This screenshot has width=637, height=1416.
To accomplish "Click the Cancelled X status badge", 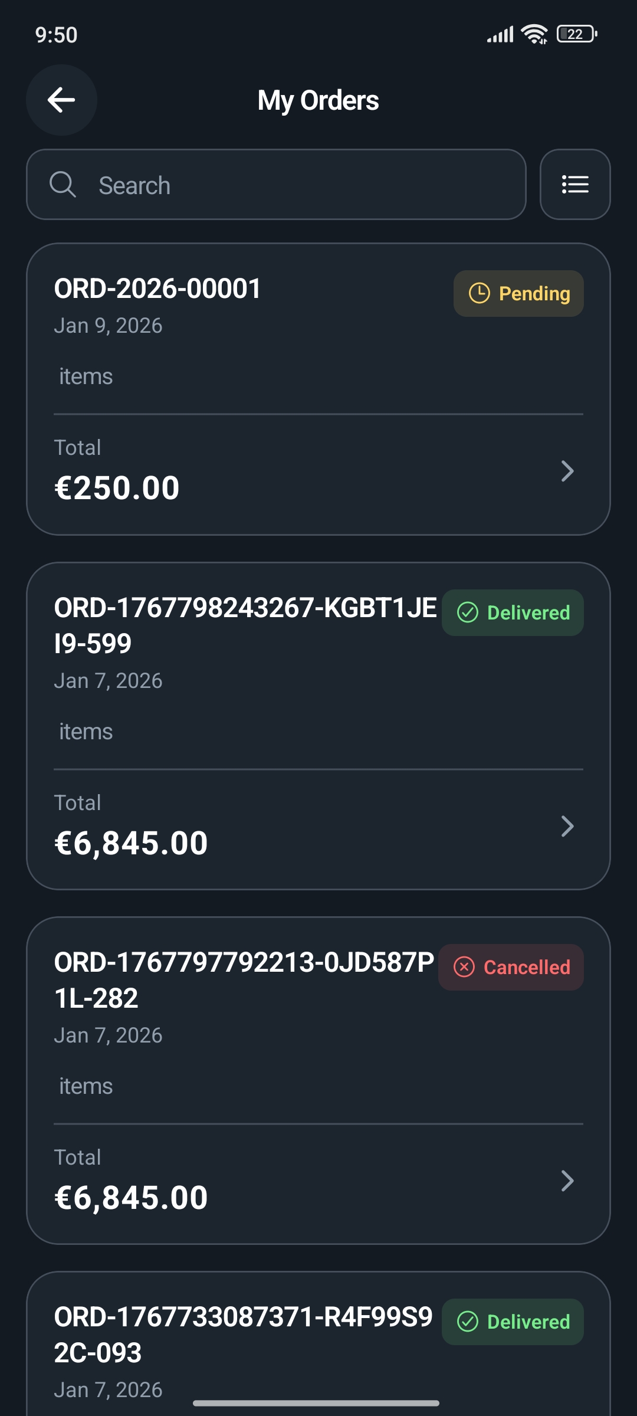I will (511, 968).
